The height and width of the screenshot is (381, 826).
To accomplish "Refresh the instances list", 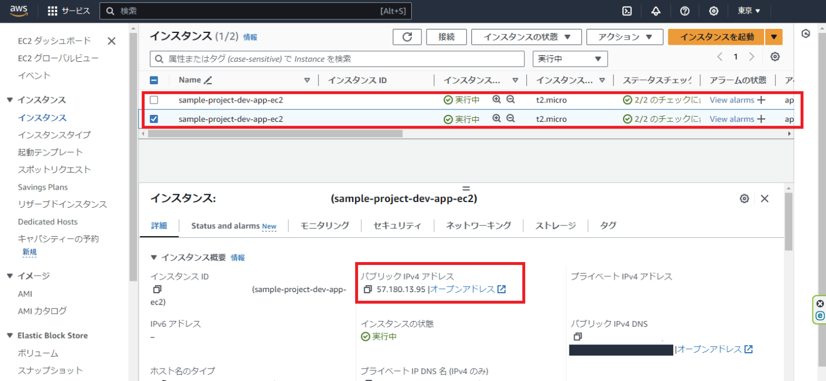I will [x=407, y=37].
